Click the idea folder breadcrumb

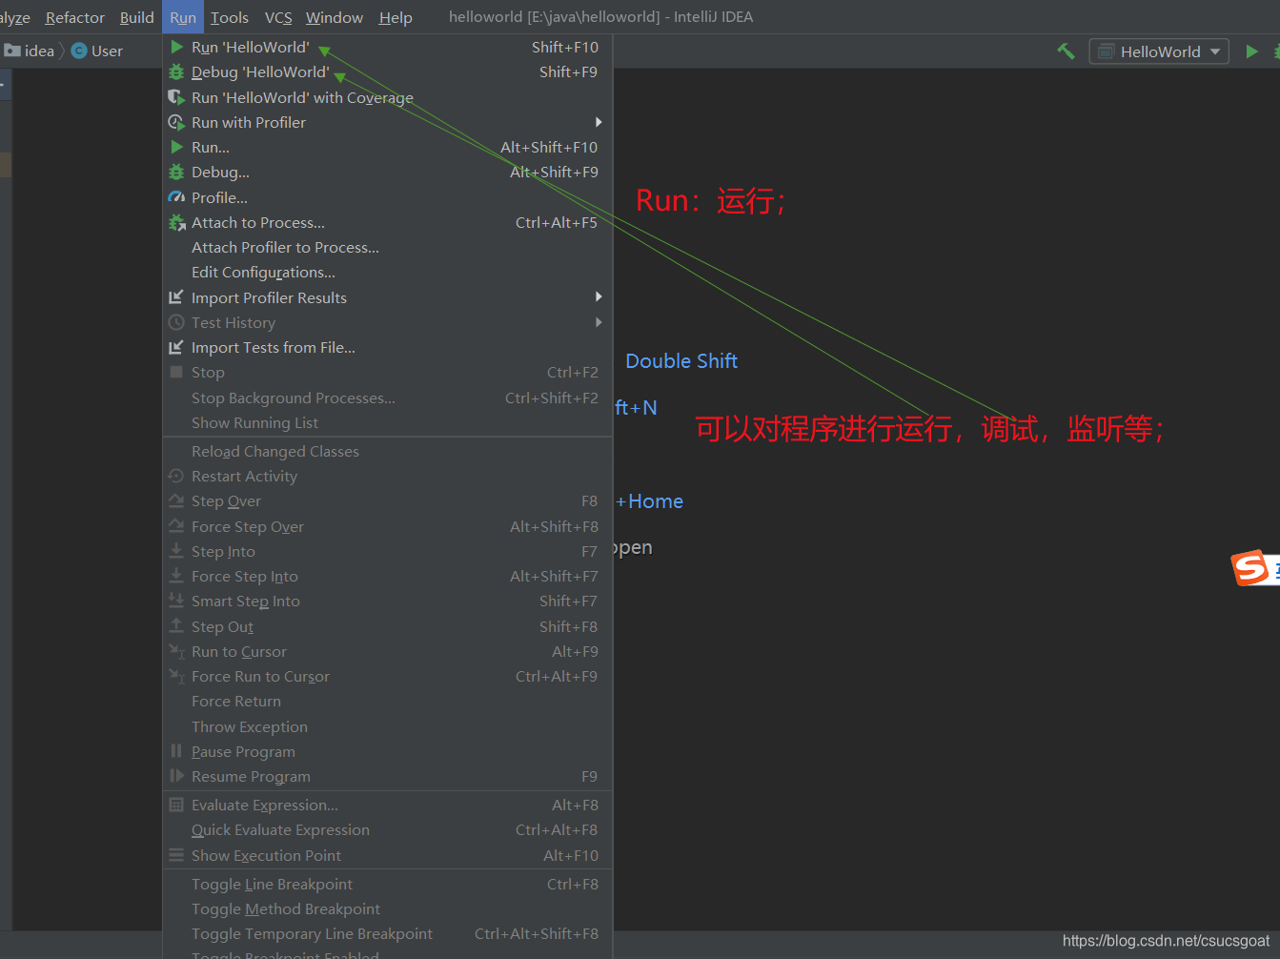[30, 51]
